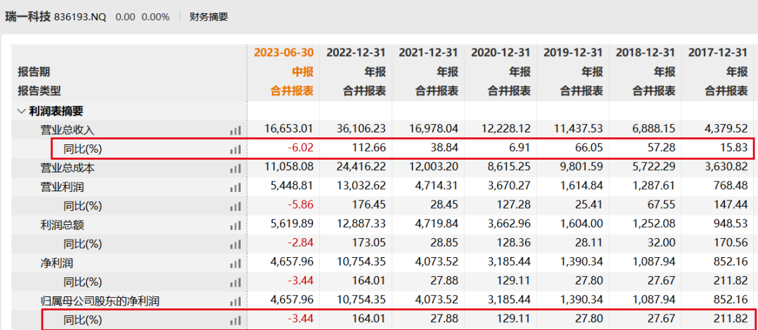Open chart icon in 同比(%) row showing -6.02
This screenshot has width=758, height=330.
pyautogui.click(x=235, y=149)
